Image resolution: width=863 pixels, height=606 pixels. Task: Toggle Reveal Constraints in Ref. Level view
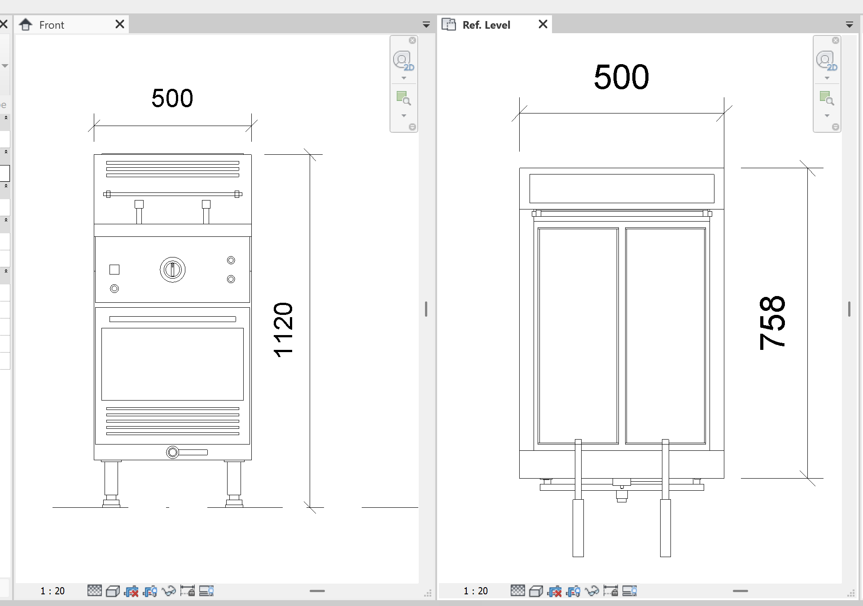[610, 591]
